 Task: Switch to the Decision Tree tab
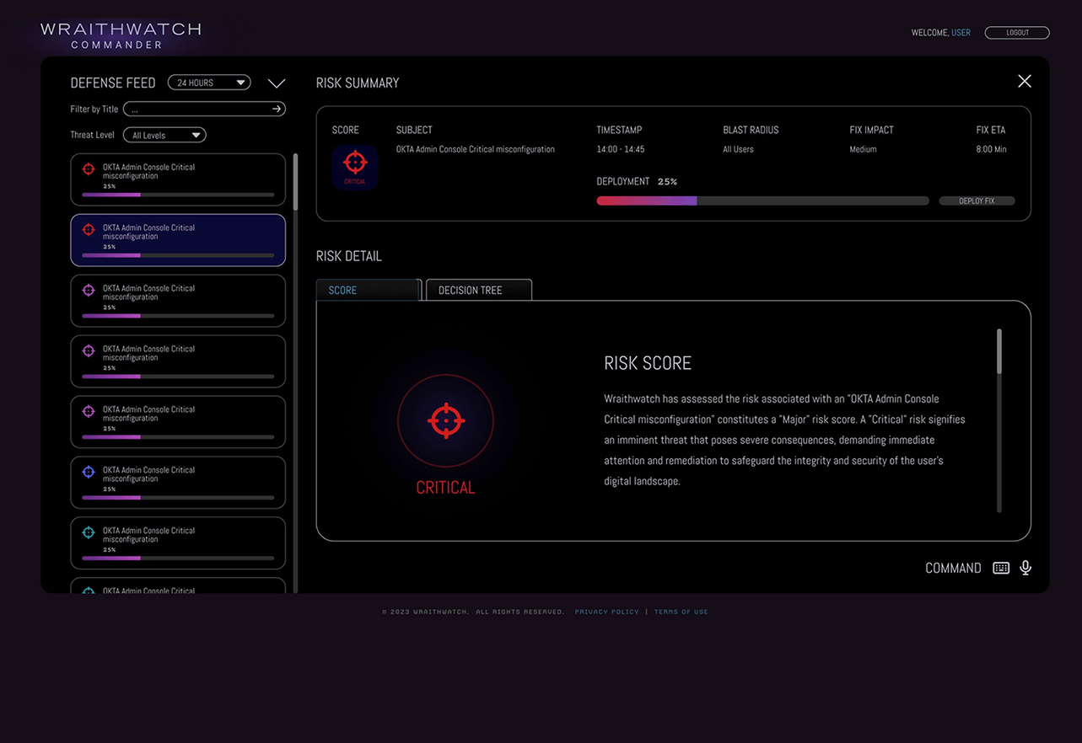(x=478, y=290)
